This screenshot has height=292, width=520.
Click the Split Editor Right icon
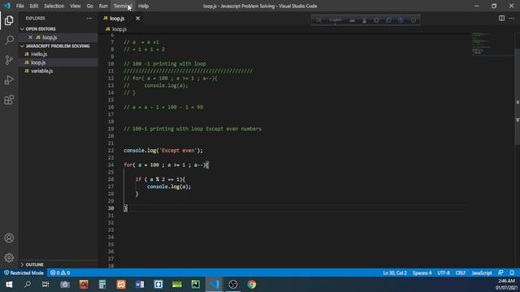[x=501, y=18]
